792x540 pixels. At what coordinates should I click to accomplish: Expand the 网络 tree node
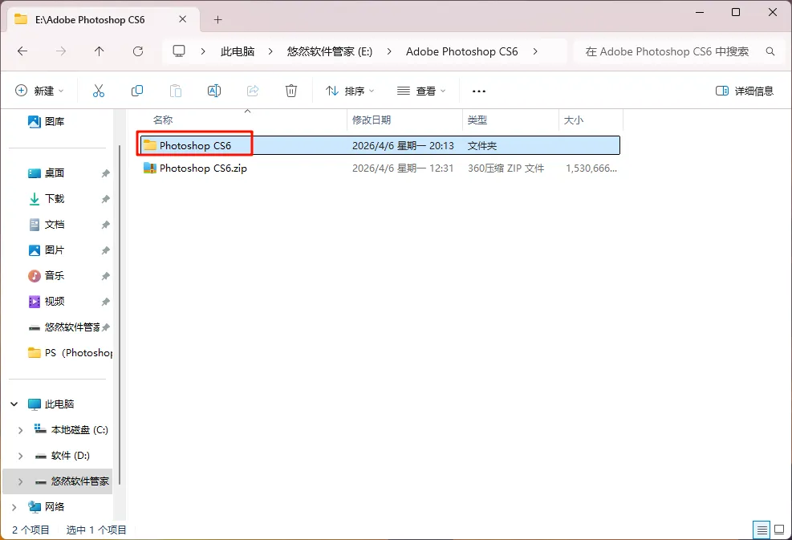[14, 507]
